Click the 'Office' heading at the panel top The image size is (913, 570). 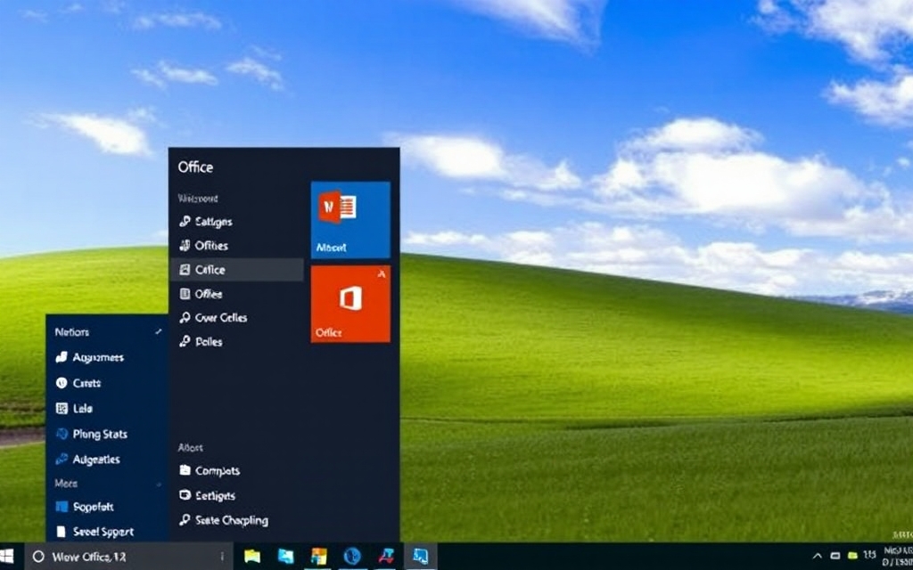pyautogui.click(x=195, y=167)
